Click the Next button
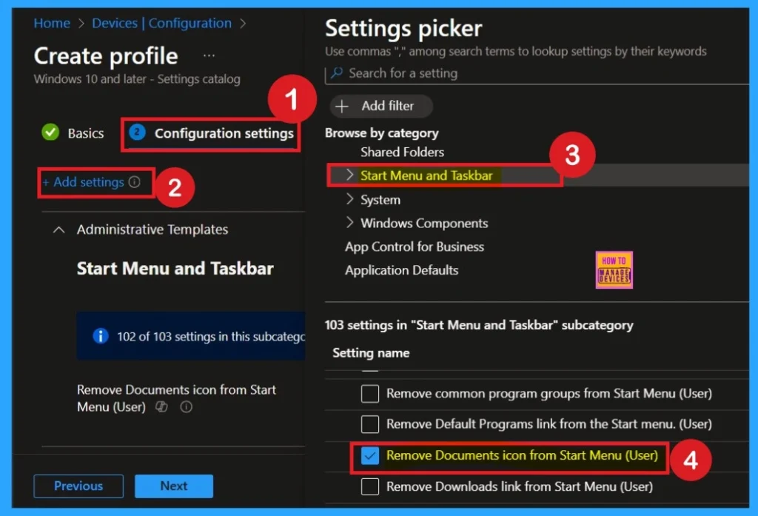 (174, 486)
